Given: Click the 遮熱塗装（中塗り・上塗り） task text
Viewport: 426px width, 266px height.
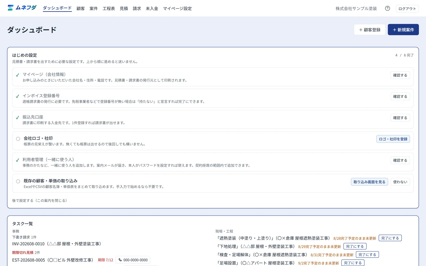Looking at the screenshot, I should coord(274,238).
